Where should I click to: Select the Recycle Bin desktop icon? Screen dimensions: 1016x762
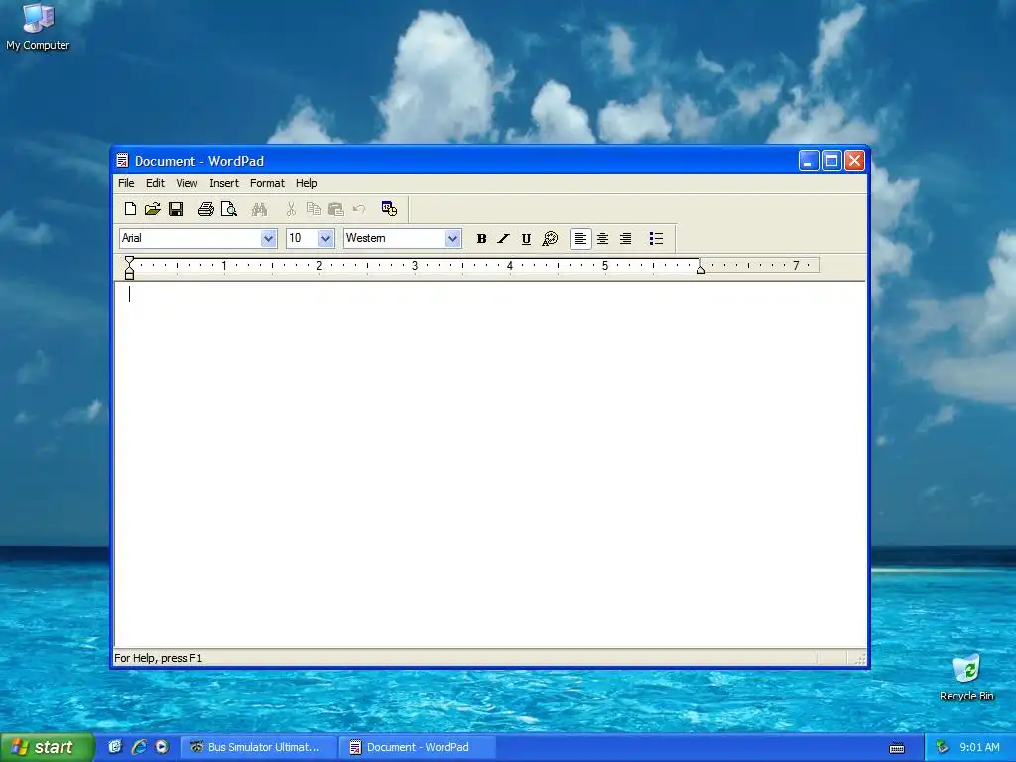966,677
